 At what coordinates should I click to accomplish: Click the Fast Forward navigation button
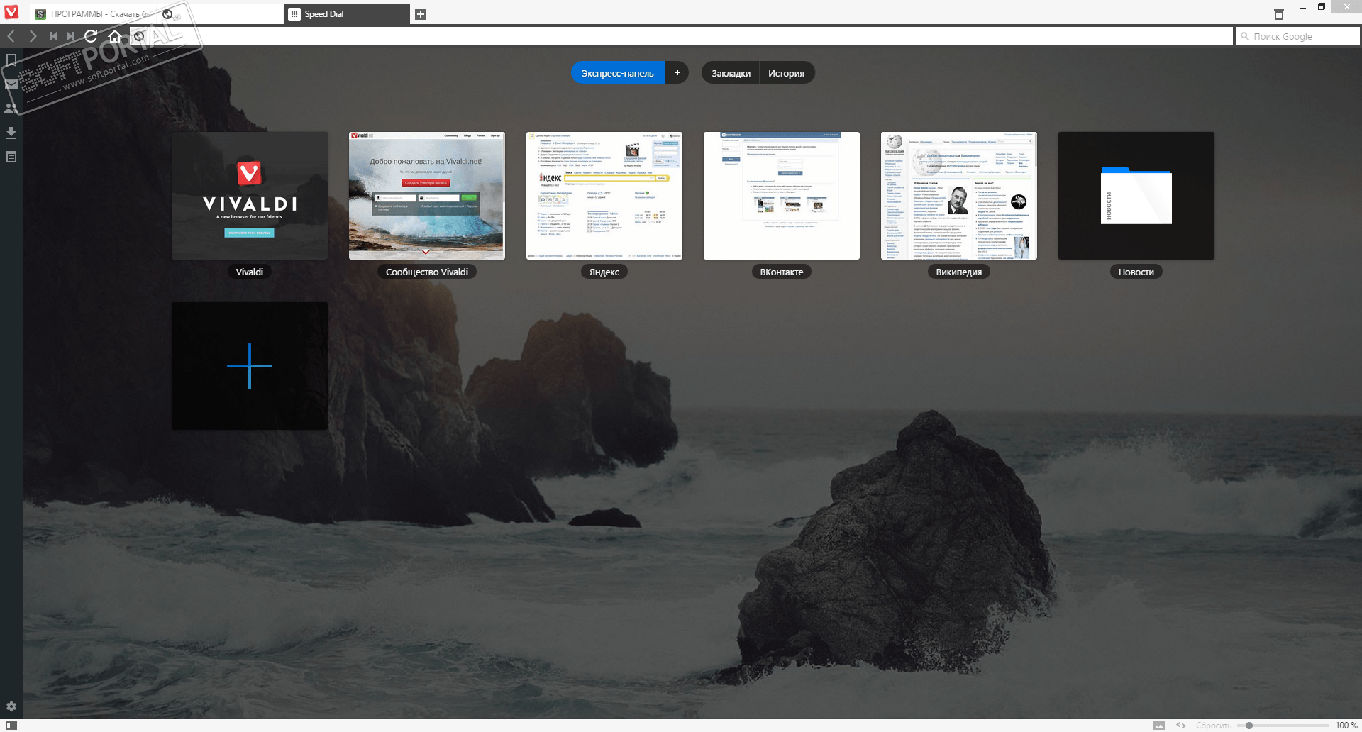point(70,36)
